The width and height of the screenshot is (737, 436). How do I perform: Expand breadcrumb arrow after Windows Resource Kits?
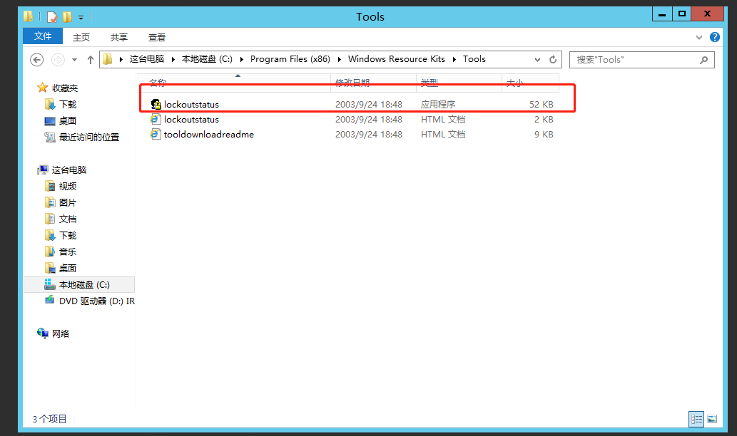click(x=454, y=59)
